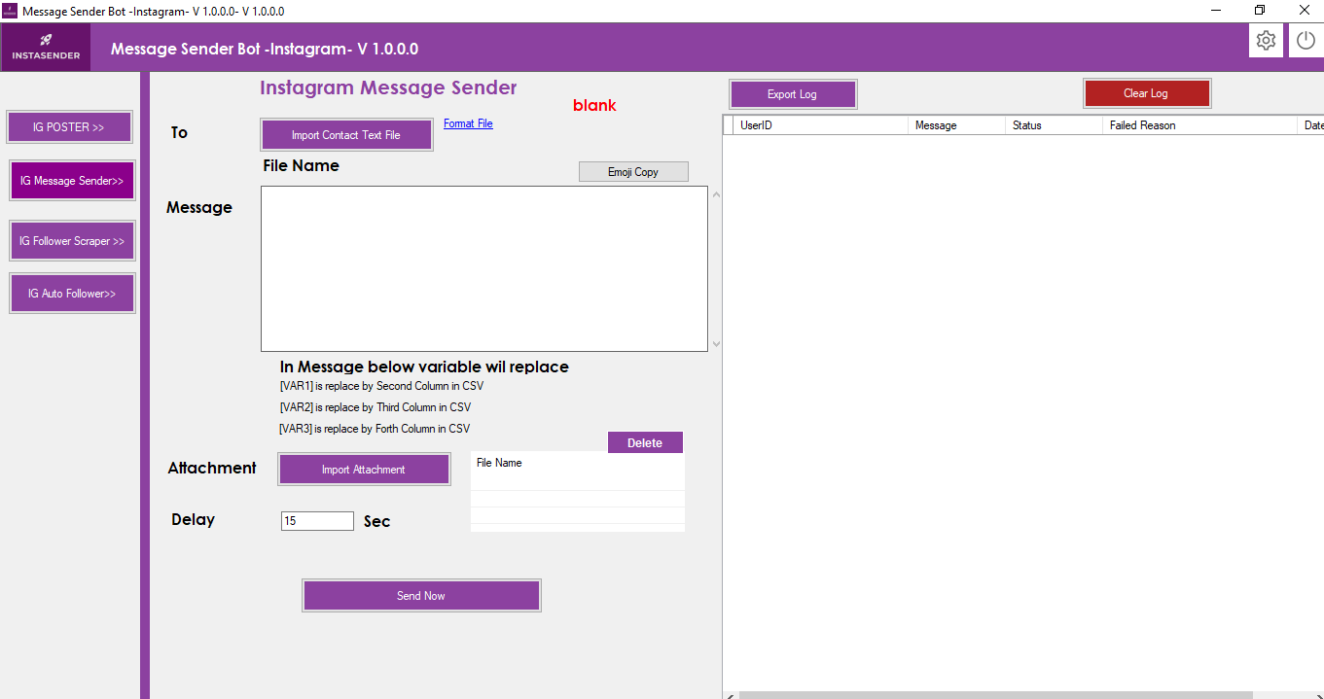Focus the Message text area
Image resolution: width=1324 pixels, height=699 pixels.
point(483,268)
